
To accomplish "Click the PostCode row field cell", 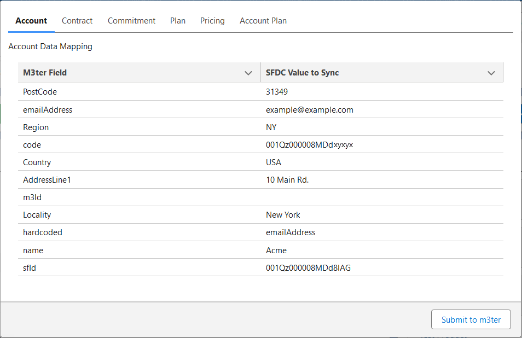I will [139, 92].
